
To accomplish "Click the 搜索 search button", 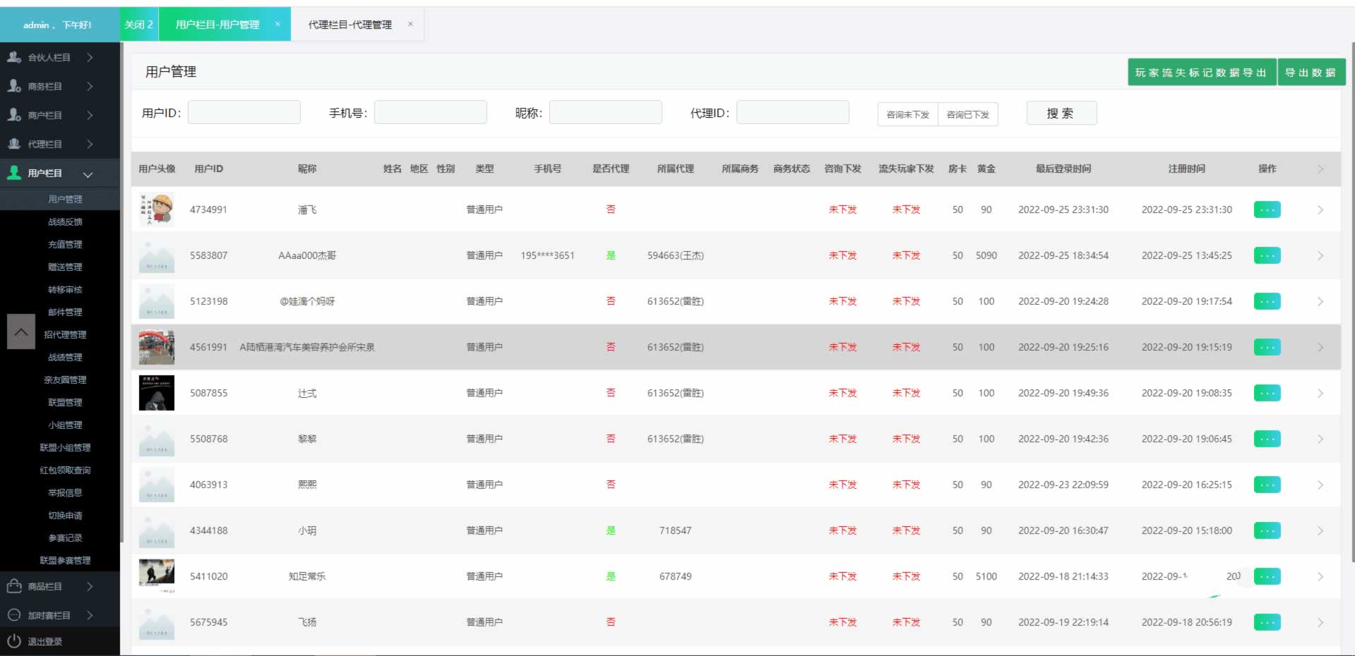I will pyautogui.click(x=1061, y=114).
